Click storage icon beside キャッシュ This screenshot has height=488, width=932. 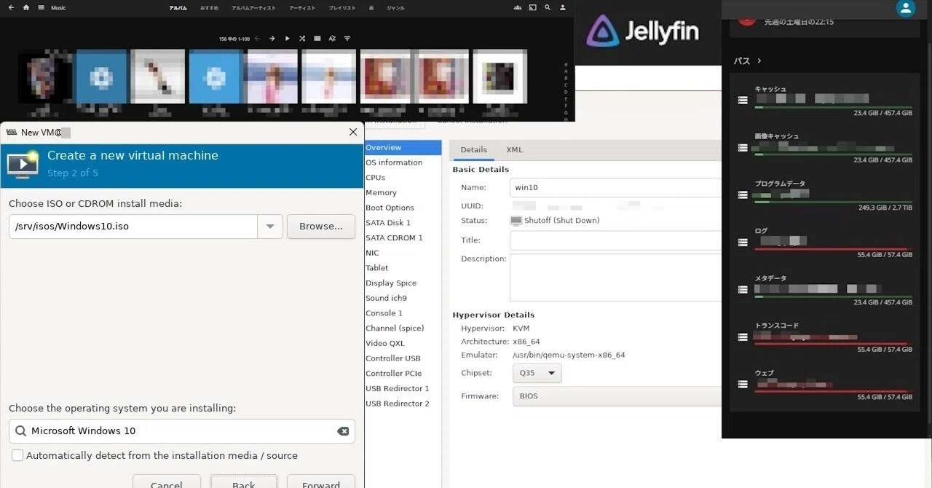coord(743,101)
